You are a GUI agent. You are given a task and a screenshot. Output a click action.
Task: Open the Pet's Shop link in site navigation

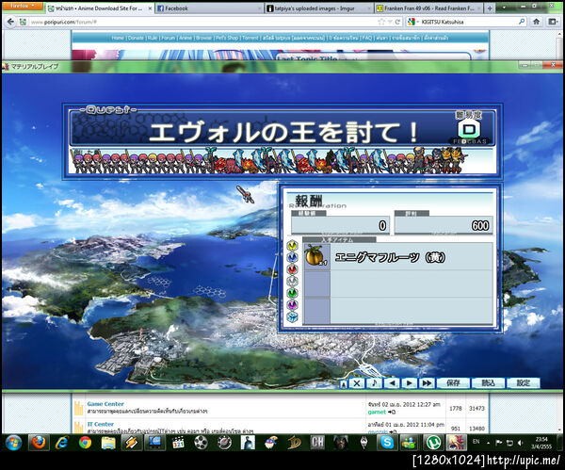point(227,38)
